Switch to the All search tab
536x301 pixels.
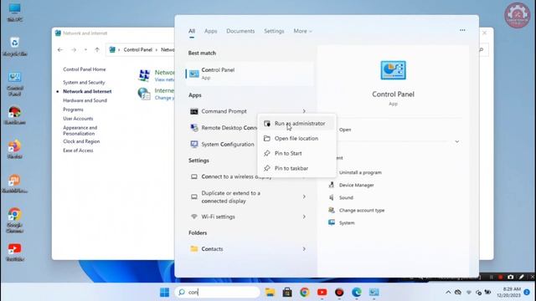click(192, 31)
